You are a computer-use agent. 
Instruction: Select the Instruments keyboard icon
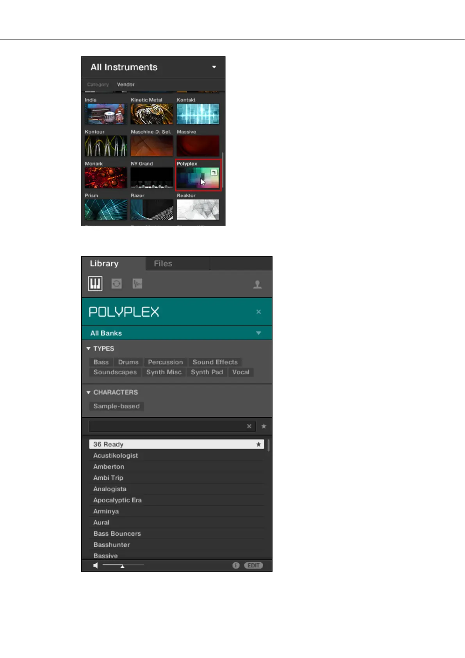(95, 284)
